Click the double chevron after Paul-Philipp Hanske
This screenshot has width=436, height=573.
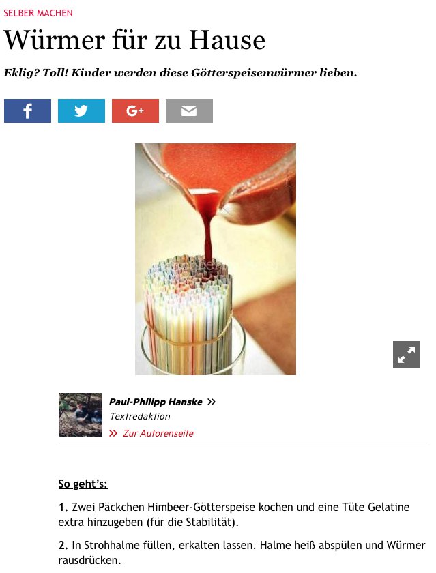tap(212, 402)
